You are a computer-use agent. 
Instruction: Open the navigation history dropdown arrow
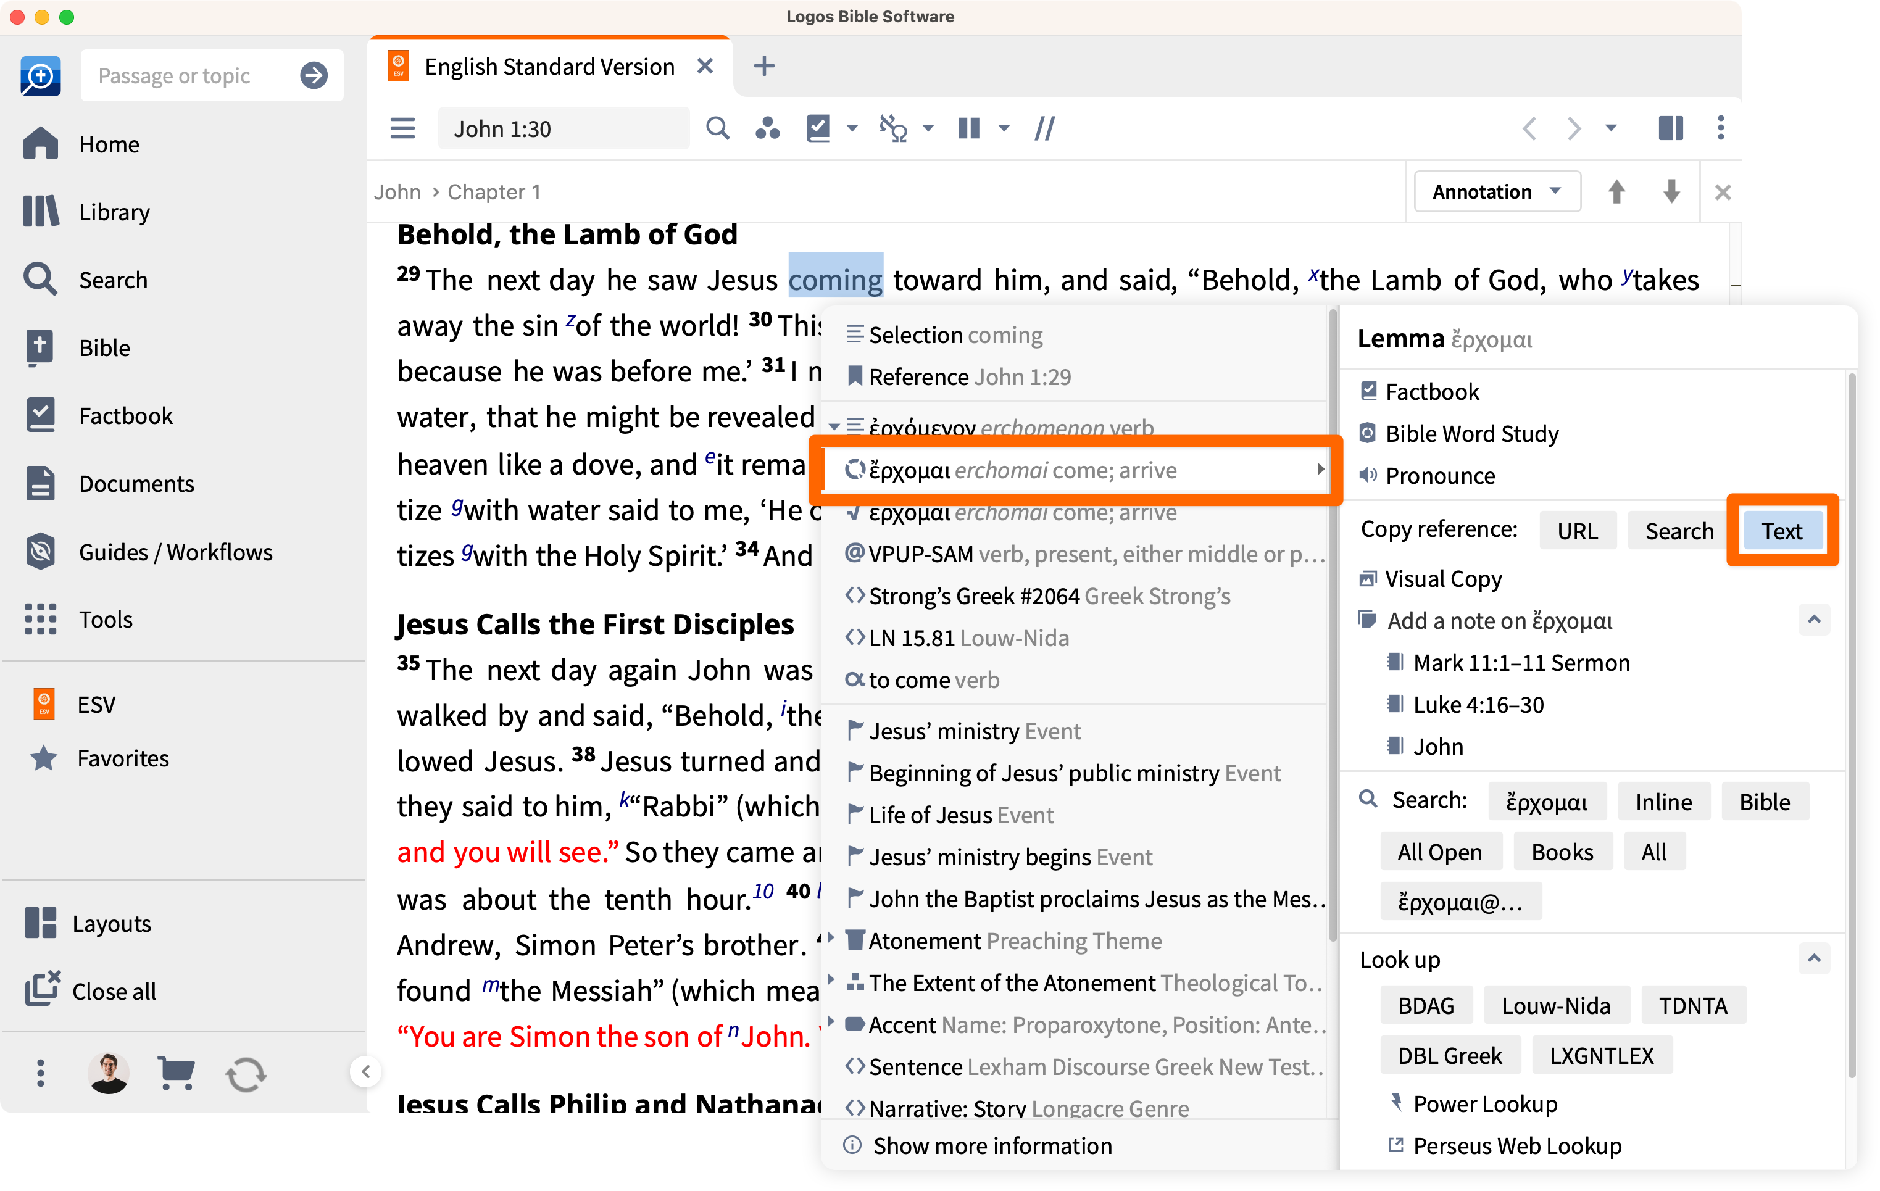click(1611, 128)
